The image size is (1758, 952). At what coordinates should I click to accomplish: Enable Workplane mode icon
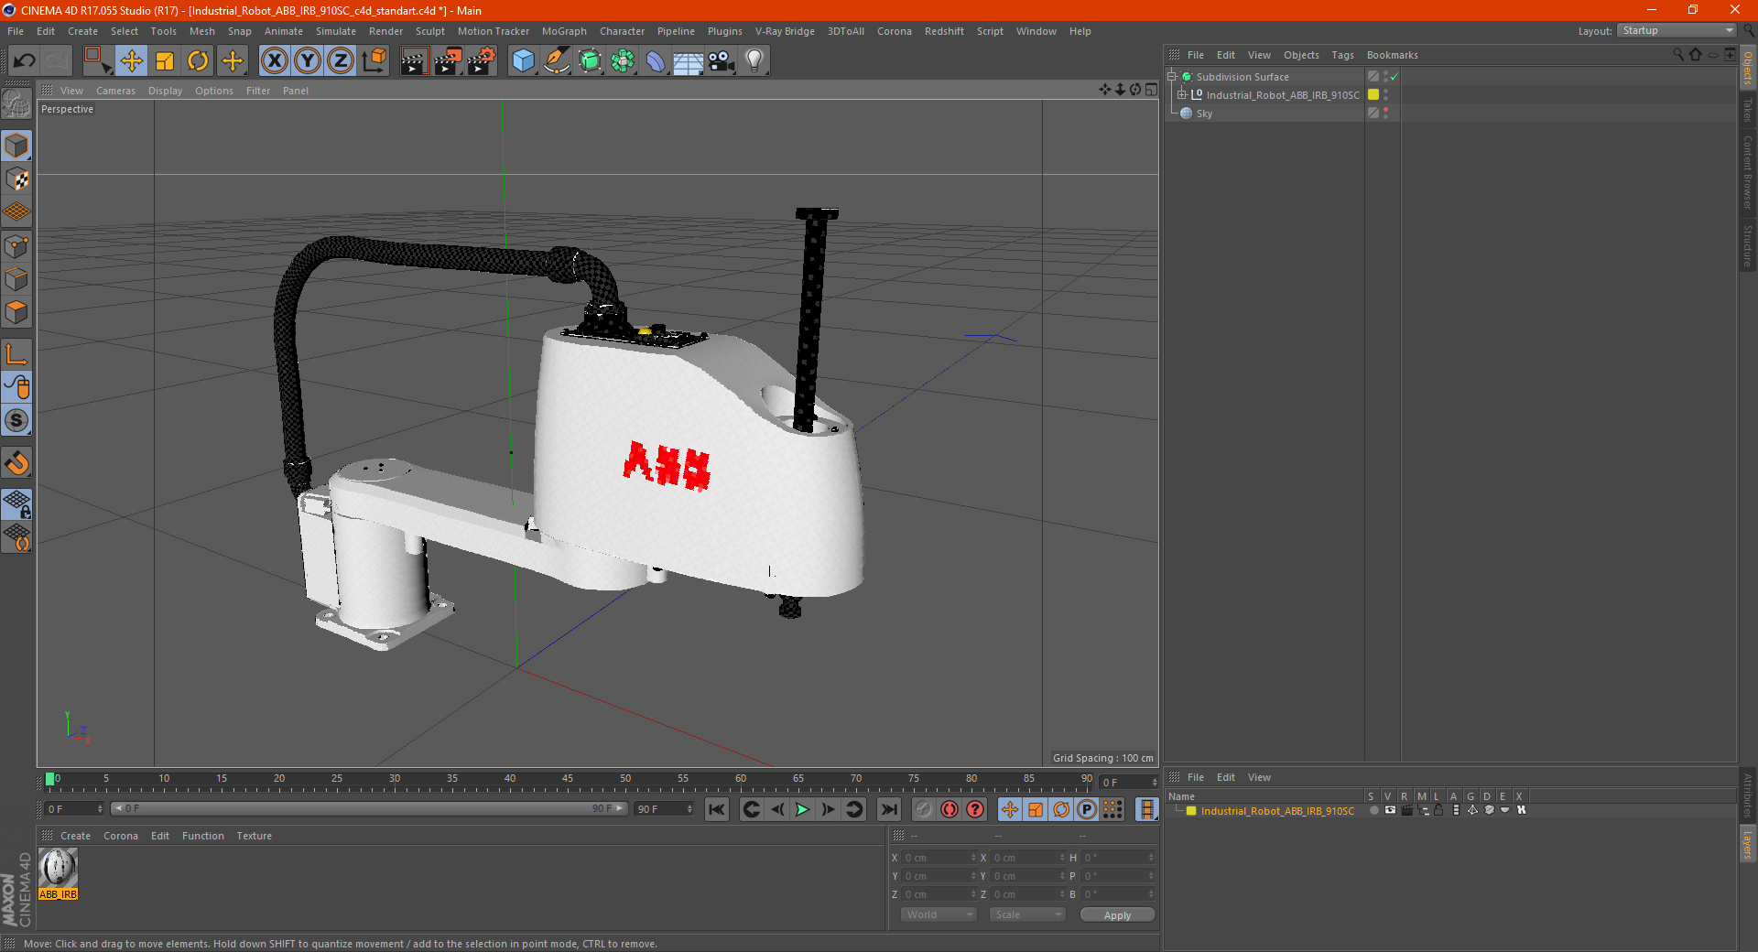pyautogui.click(x=16, y=212)
